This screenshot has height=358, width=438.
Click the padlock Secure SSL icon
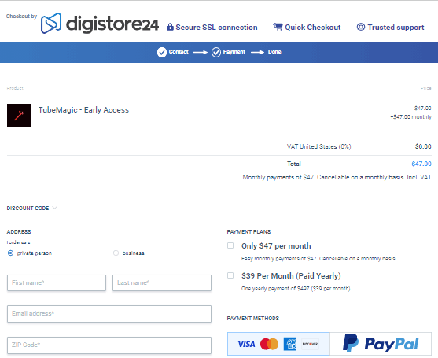[x=170, y=27]
